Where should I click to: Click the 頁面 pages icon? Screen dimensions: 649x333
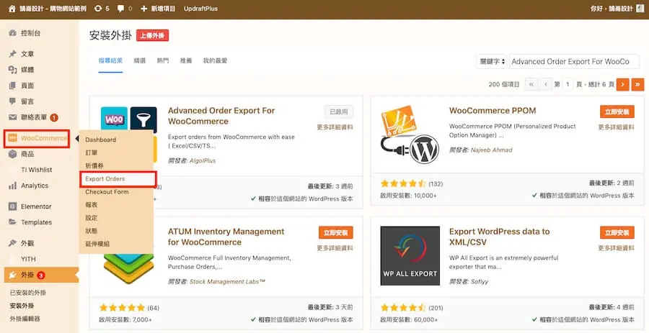pos(12,86)
